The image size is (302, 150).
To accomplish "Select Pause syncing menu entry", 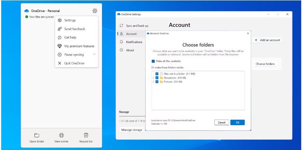I will 76,55.
